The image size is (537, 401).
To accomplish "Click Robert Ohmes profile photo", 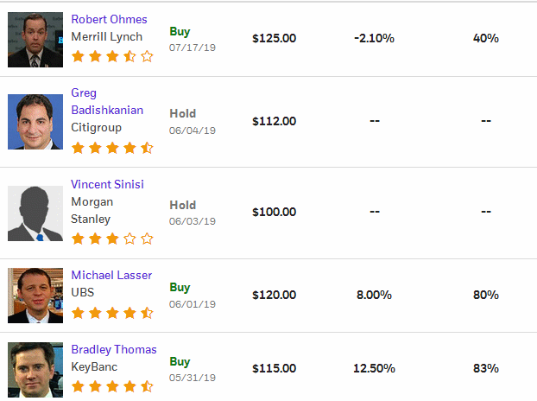I will point(35,40).
